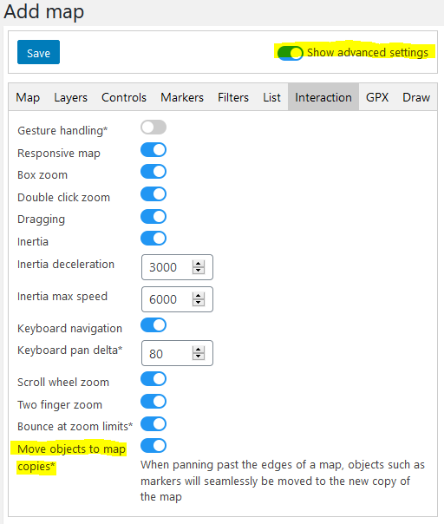Open the Controls tab
This screenshot has width=444, height=524.
tap(124, 97)
